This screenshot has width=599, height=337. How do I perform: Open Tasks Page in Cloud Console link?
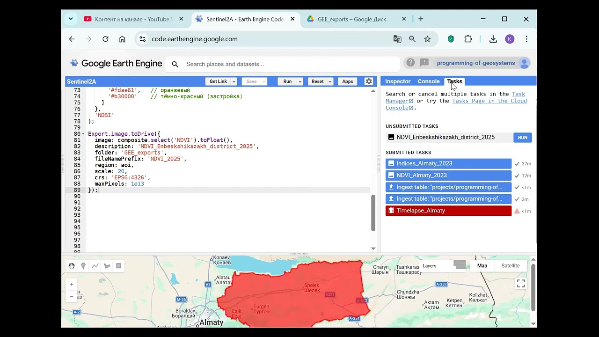click(x=489, y=101)
